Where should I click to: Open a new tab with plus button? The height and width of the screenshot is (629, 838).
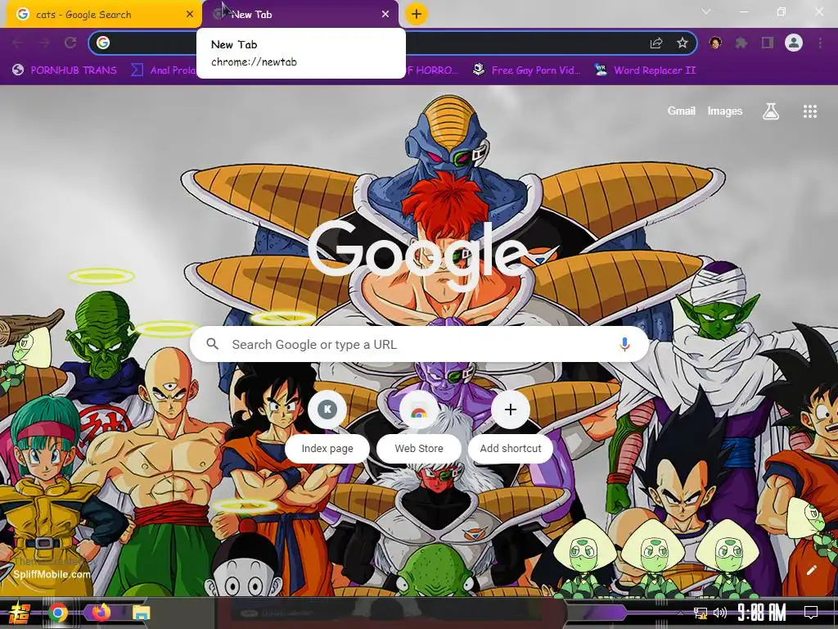[417, 14]
